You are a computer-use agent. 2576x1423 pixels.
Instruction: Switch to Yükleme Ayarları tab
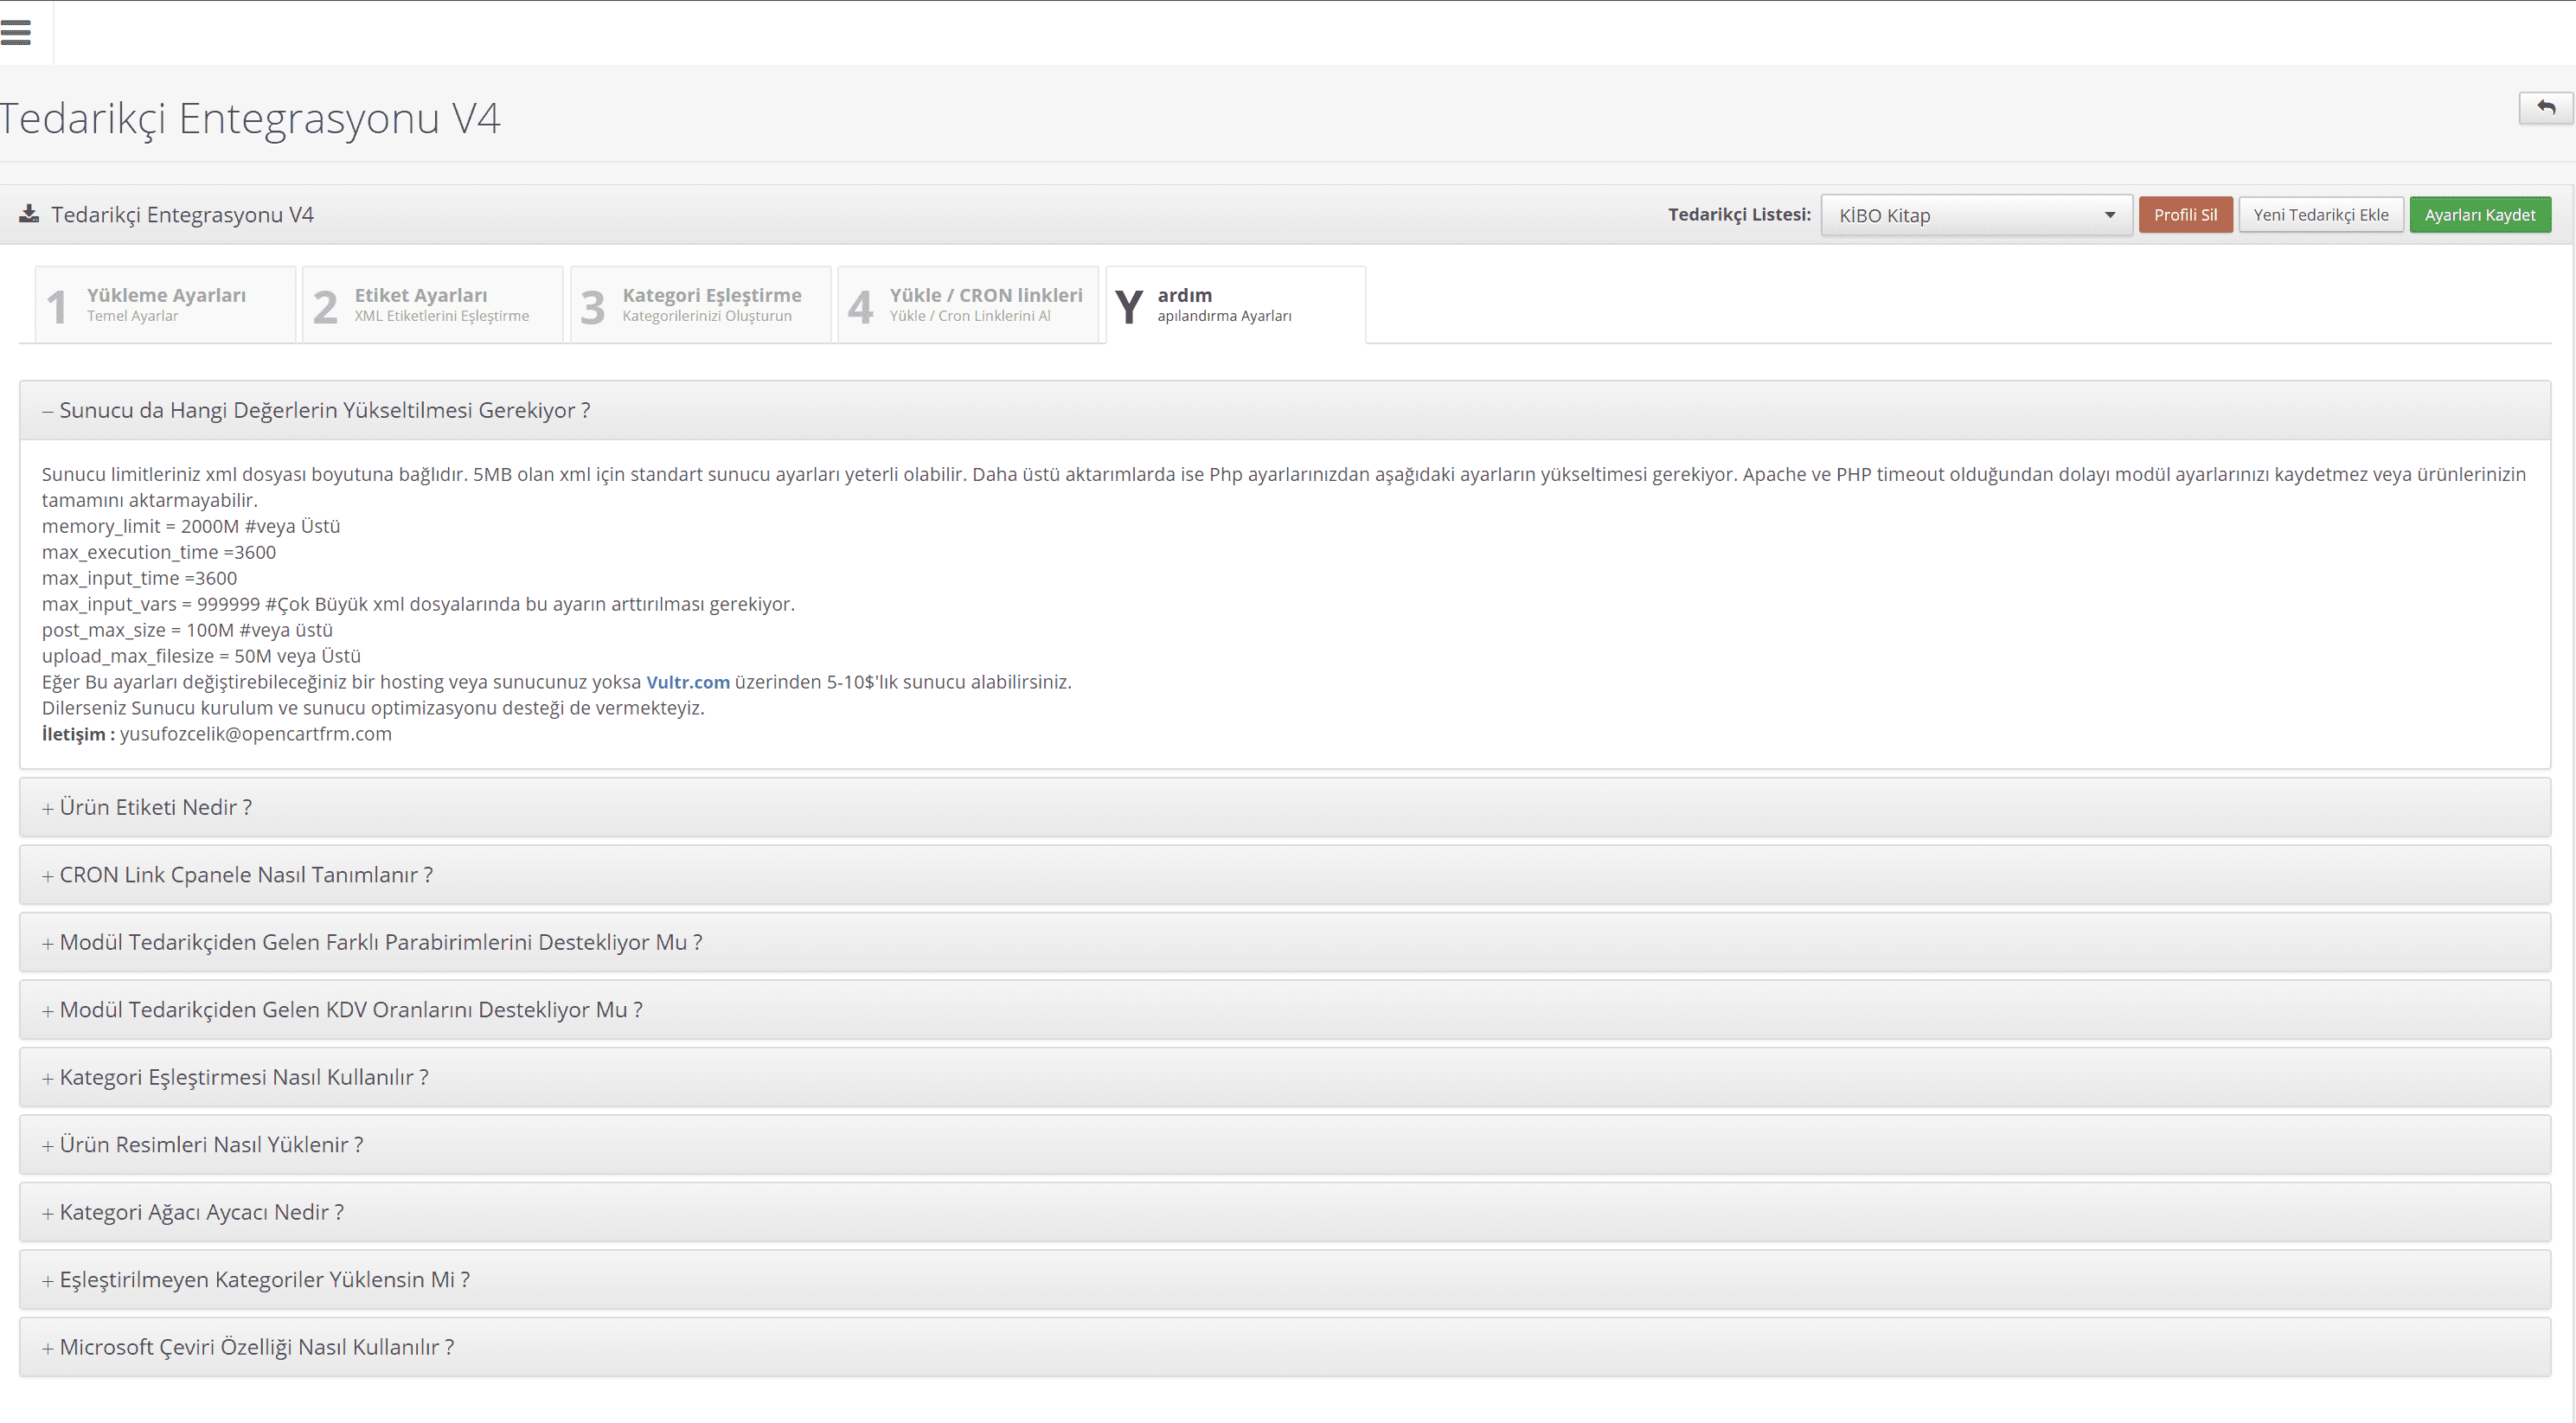pyautogui.click(x=165, y=305)
